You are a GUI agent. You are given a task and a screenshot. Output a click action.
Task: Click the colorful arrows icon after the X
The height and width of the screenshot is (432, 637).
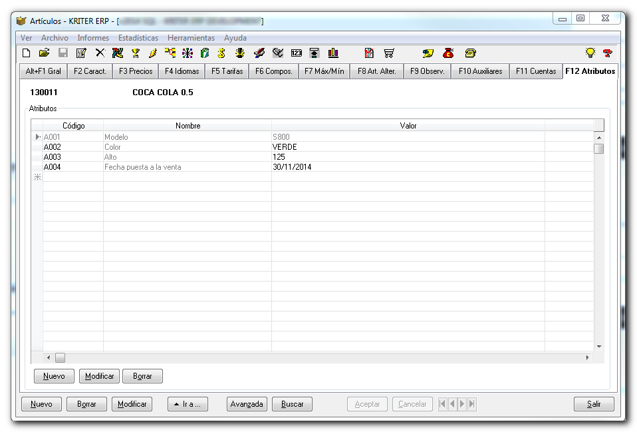pyautogui.click(x=118, y=53)
